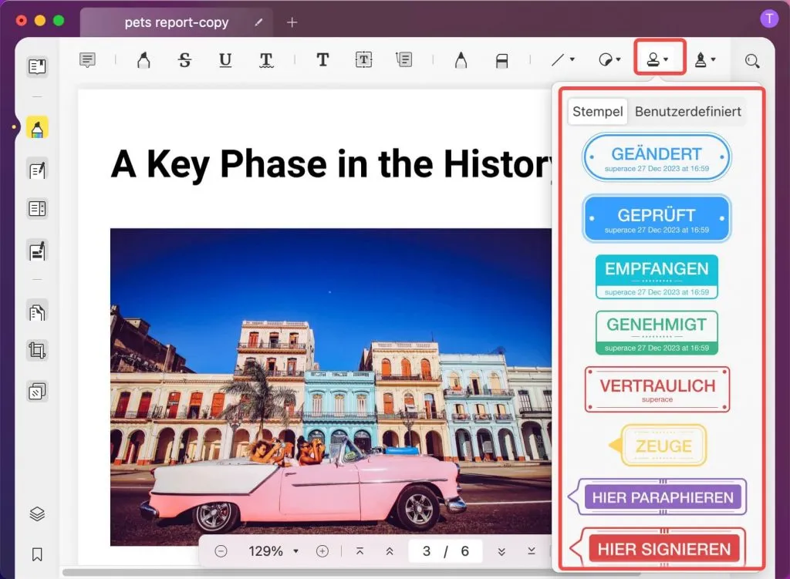Screen dimensions: 790x579
Task: Select the Highlight text tool
Action: (143, 60)
